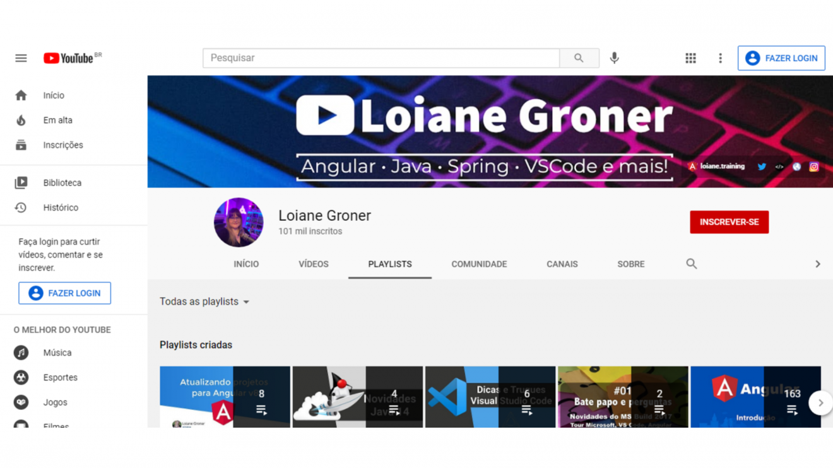Click FAZER LOGIN in the top bar
Viewport: 833px width, 468px height.
tap(781, 58)
